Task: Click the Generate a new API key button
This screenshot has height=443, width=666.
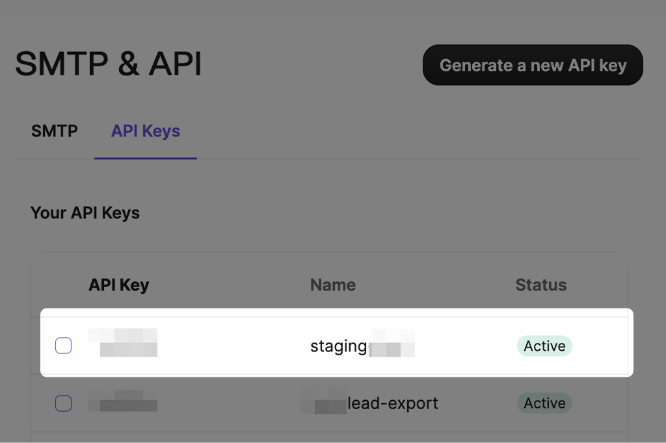Action: (533, 65)
